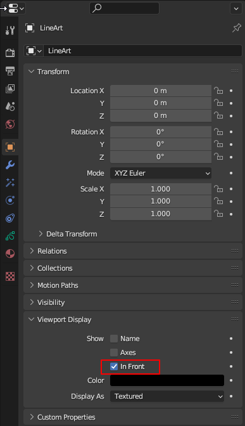The height and width of the screenshot is (426, 245).
Task: Animate Scale X property dot
Action: [231, 189]
